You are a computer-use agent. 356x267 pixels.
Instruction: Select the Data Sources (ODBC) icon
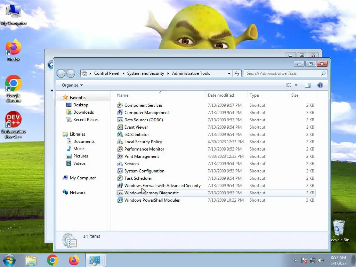[x=120, y=120]
